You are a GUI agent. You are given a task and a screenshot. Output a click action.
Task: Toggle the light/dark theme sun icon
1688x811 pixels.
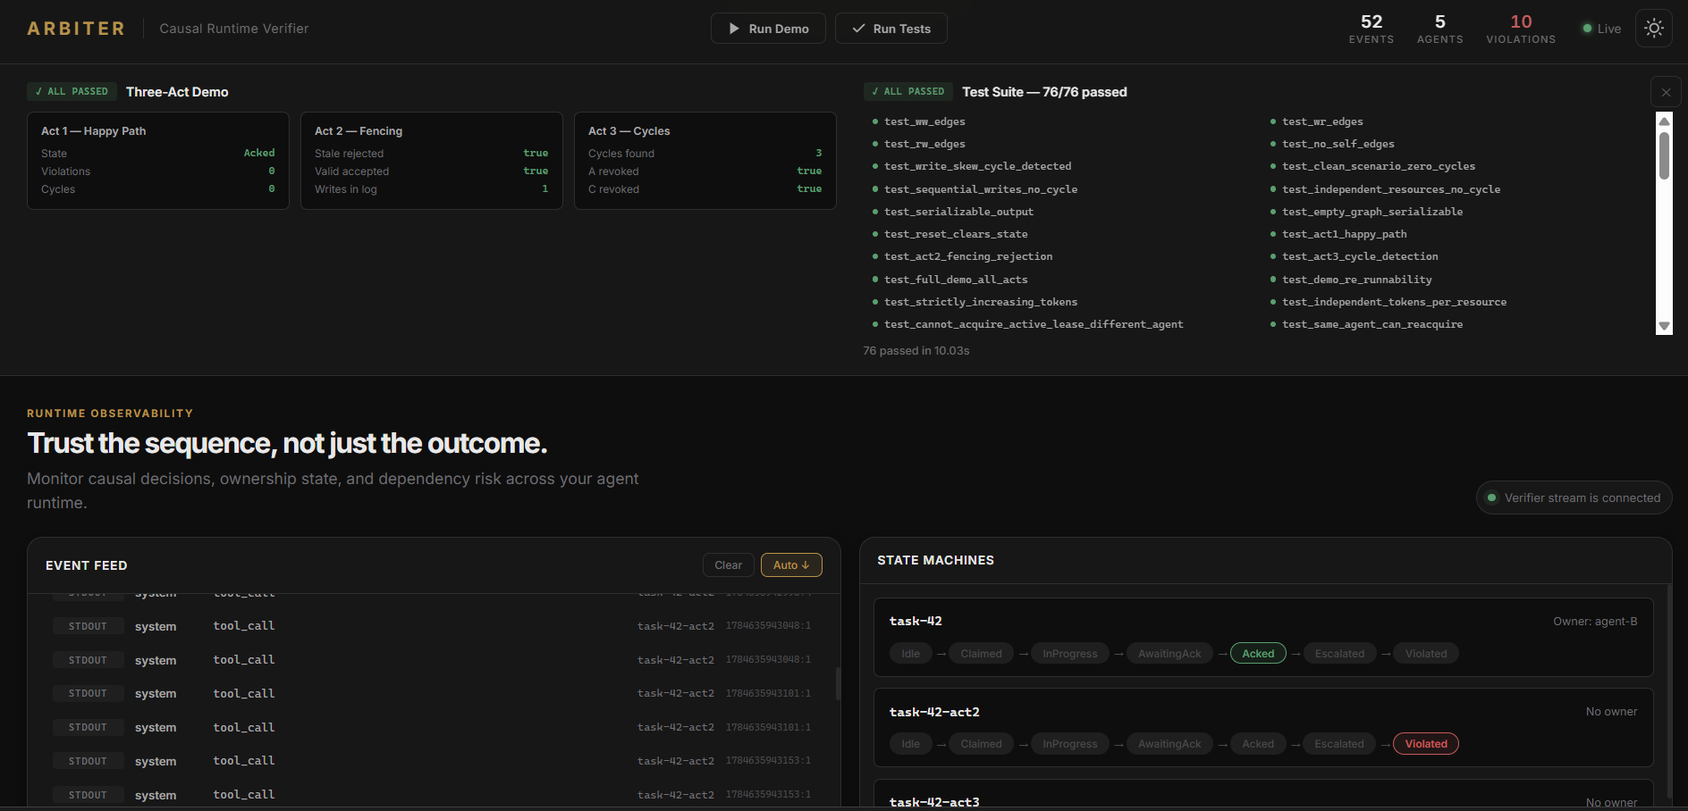coord(1653,29)
